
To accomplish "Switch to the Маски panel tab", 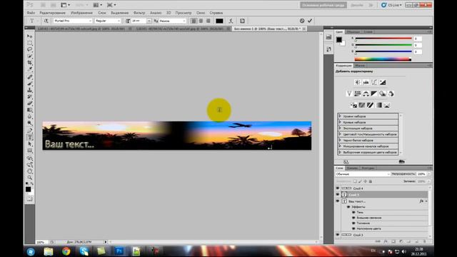I will click(360, 66).
